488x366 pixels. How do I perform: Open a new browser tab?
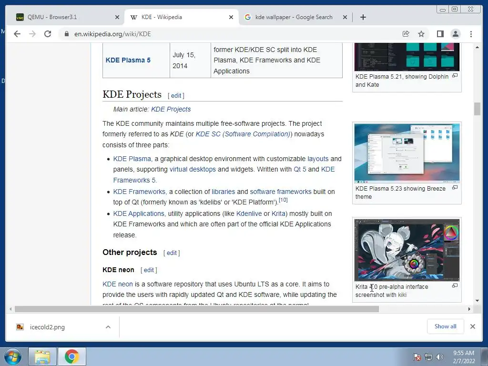pos(363,17)
